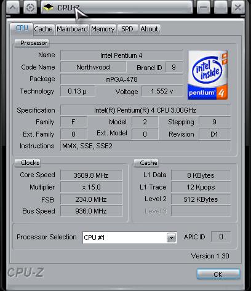Open the CPU #1 combo box
Image resolution: width=251 pixels, height=291 pixels.
[130, 237]
